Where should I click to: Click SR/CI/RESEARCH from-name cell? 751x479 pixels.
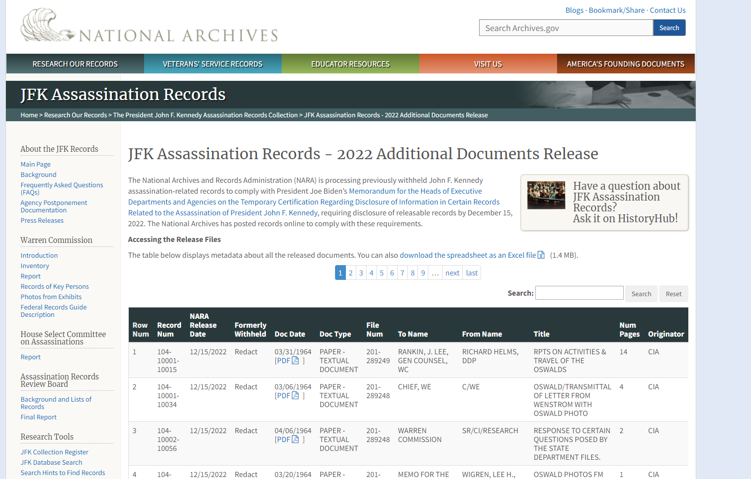pos(490,431)
